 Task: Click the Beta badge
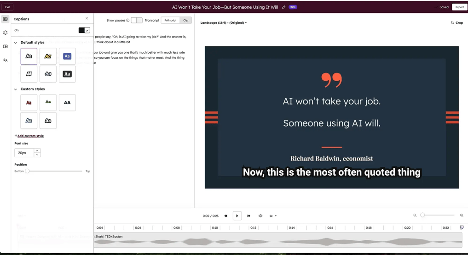(x=293, y=7)
